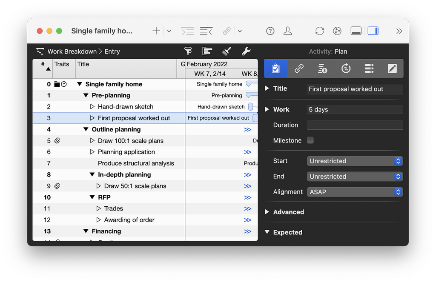Open the filter funnel icon
This screenshot has height=282, width=436.
click(188, 51)
